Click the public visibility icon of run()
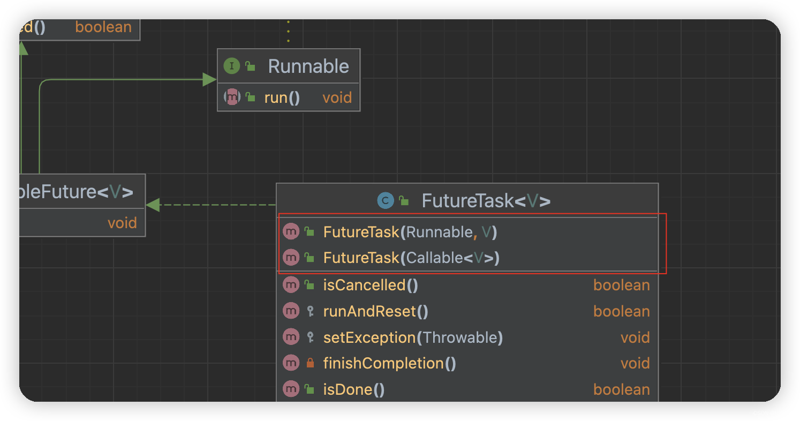The height and width of the screenshot is (421, 800). pos(250,97)
